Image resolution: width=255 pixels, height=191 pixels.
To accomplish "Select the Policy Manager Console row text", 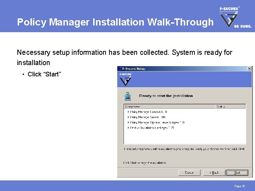I will tap(148, 112).
